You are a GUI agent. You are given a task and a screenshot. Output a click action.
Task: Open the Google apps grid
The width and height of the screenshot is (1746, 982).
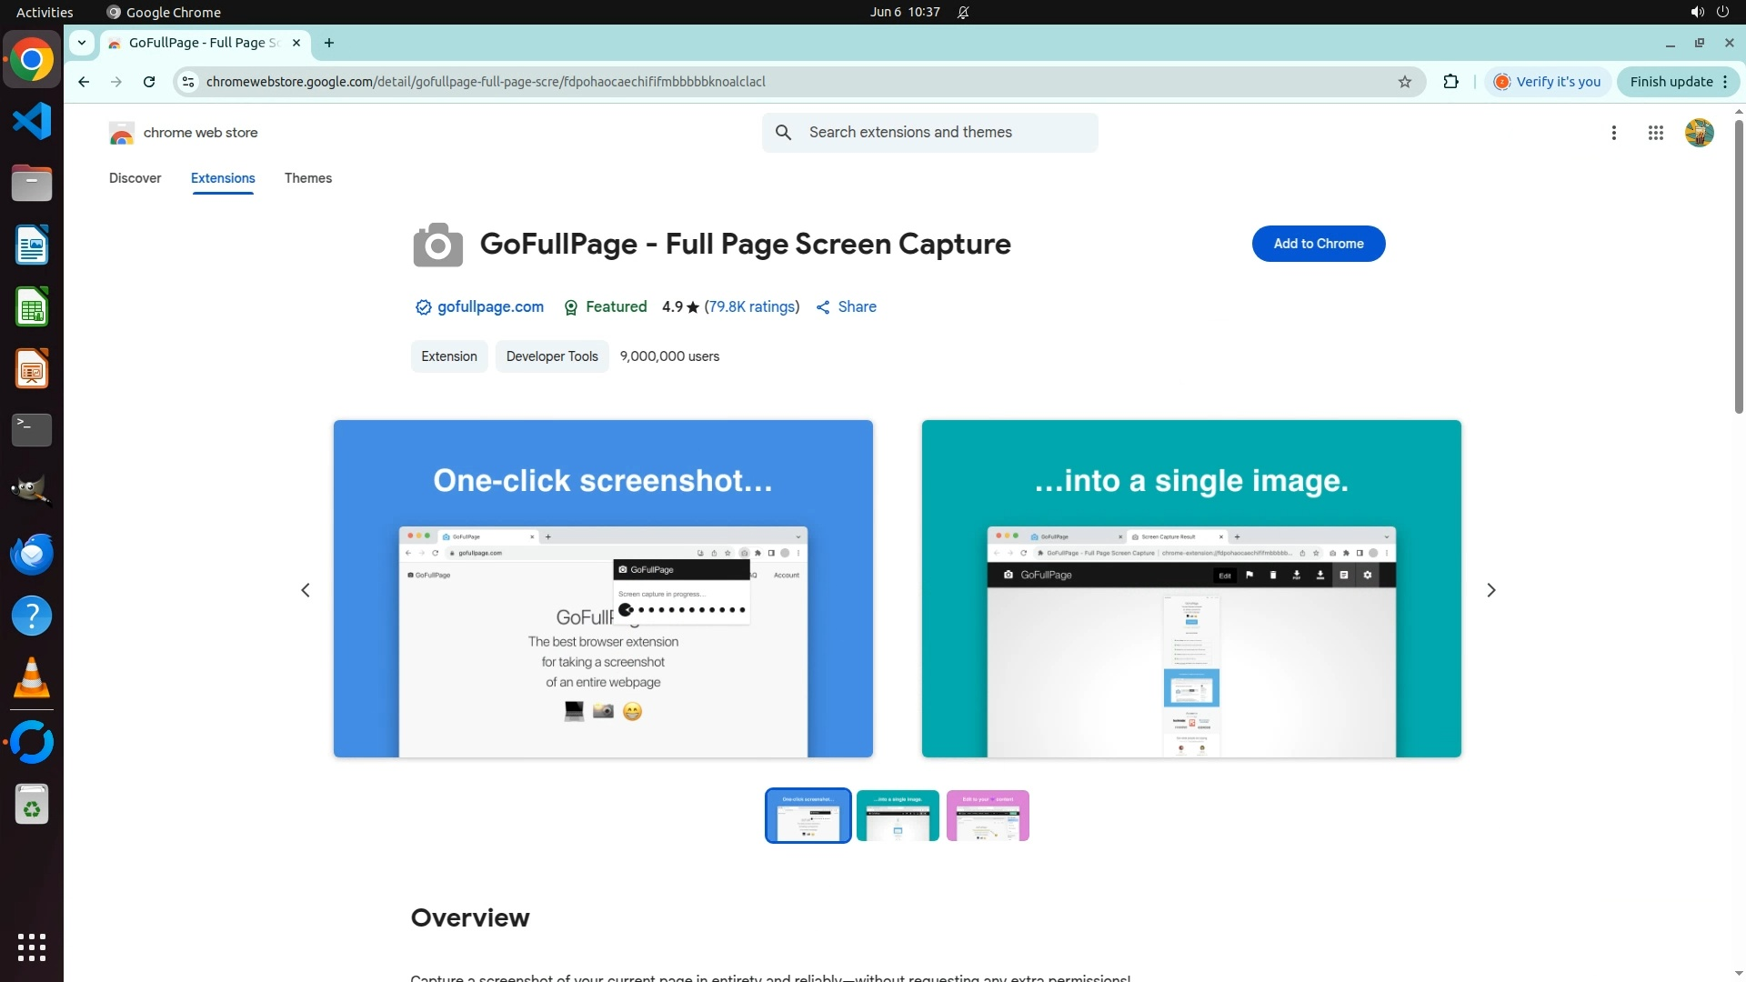pos(1656,133)
